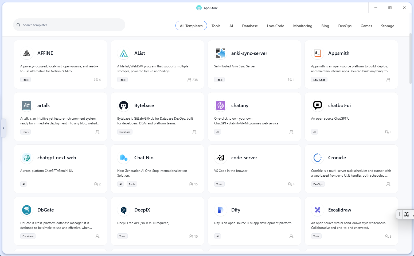The width and height of the screenshot is (414, 256).
Task: Click the Low-Code tag on Appsmith card
Action: (x=319, y=80)
